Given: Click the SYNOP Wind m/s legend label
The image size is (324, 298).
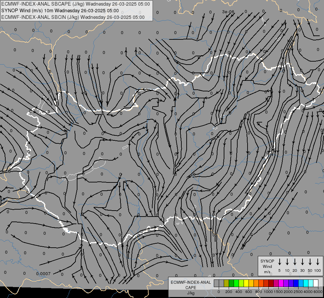Looking at the screenshot, I should [x=267, y=266].
